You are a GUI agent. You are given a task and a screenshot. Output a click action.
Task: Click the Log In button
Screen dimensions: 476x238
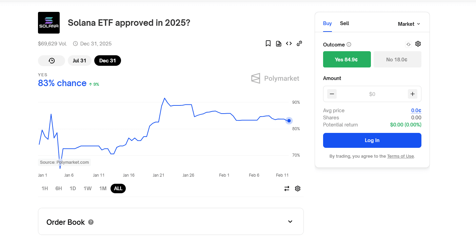(x=372, y=140)
